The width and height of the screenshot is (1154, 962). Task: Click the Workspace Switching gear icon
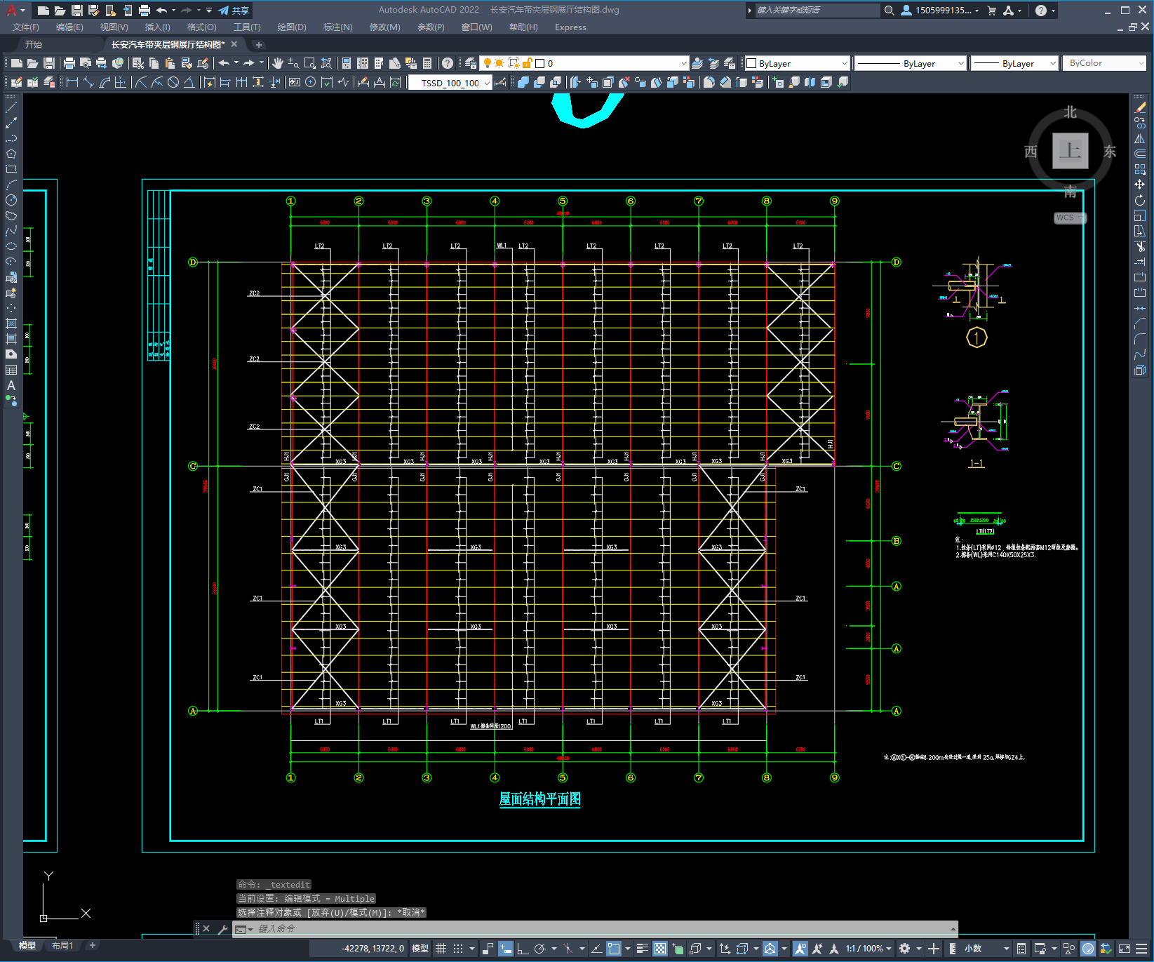click(x=905, y=949)
